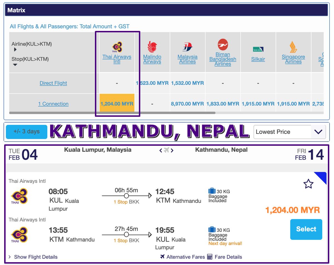
Task: Click 13:55 KTM departure time
Action: 58,230
